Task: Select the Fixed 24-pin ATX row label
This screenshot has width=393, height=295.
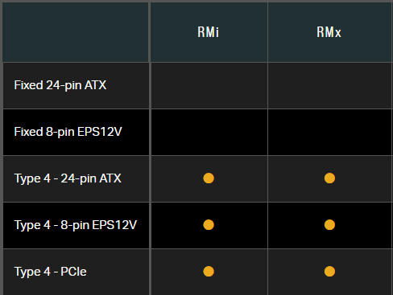Action: [x=60, y=85]
